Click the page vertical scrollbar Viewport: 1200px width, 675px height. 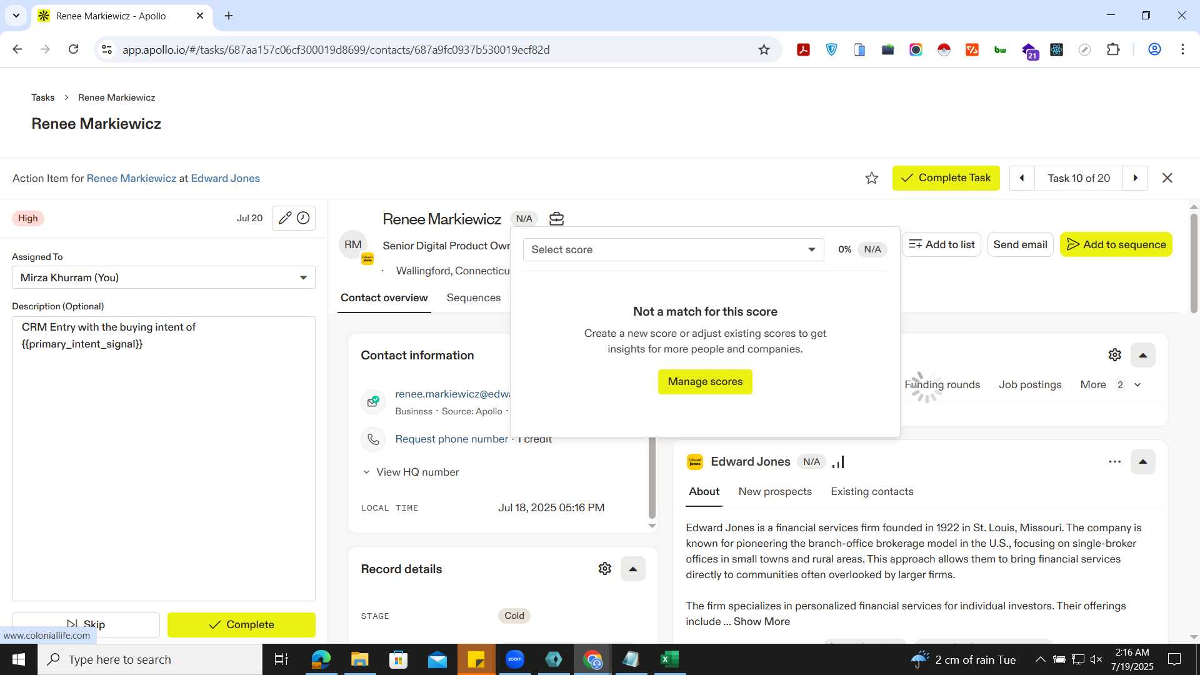pyautogui.click(x=1193, y=262)
